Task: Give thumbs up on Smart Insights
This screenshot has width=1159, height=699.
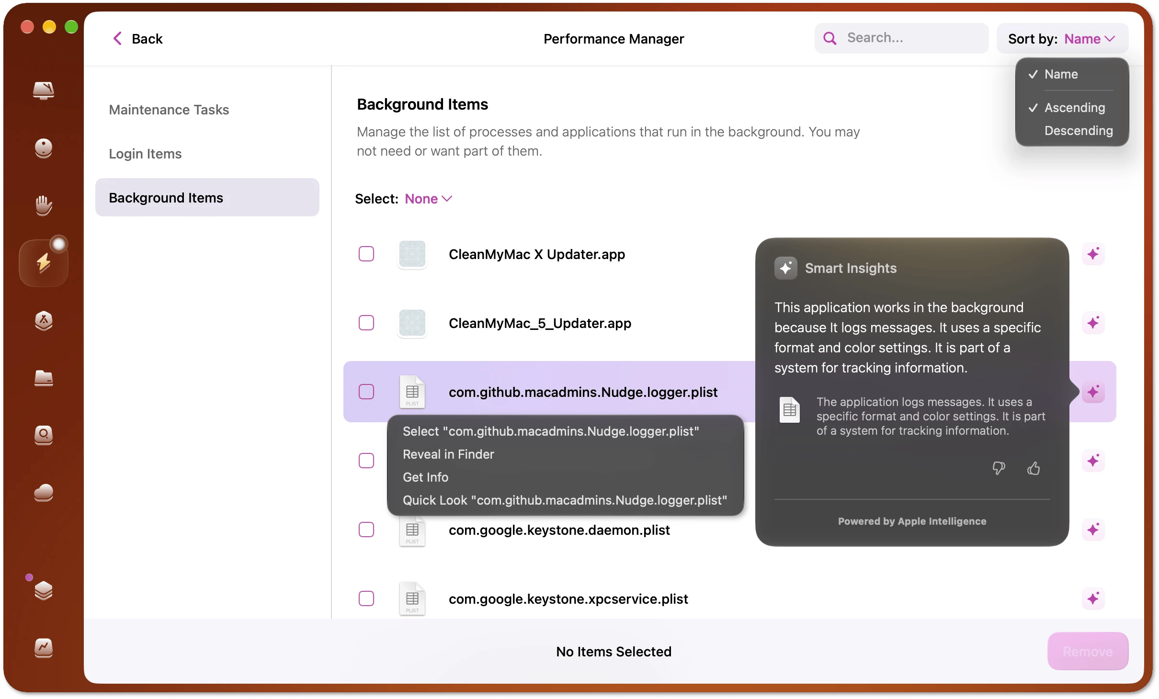Action: (1034, 468)
